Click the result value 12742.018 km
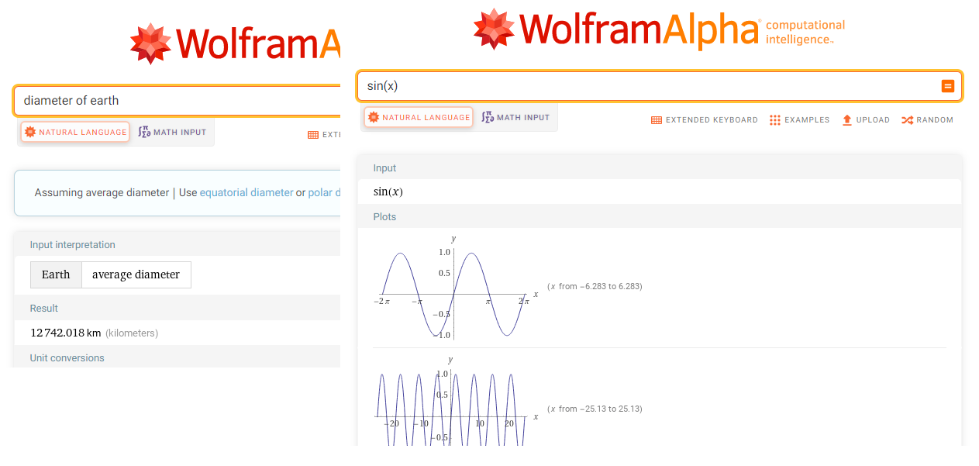Viewport: 979px width, 466px height. (x=66, y=333)
